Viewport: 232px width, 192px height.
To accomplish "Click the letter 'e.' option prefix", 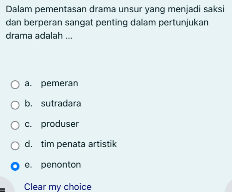I will (x=29, y=165).
